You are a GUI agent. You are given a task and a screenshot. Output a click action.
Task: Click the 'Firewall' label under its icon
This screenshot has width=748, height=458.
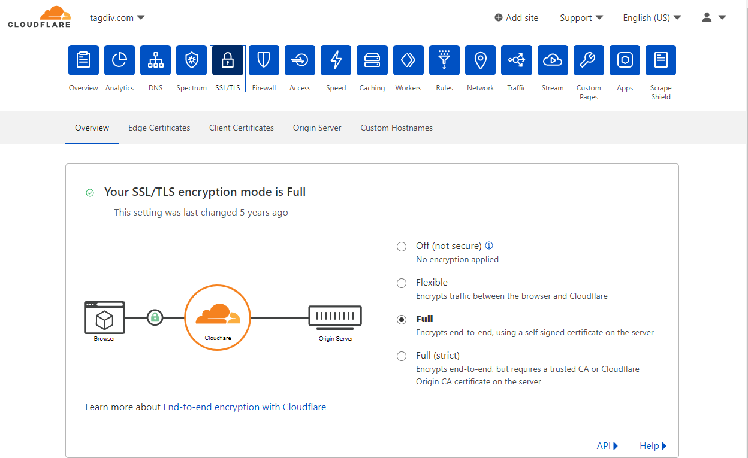point(264,88)
